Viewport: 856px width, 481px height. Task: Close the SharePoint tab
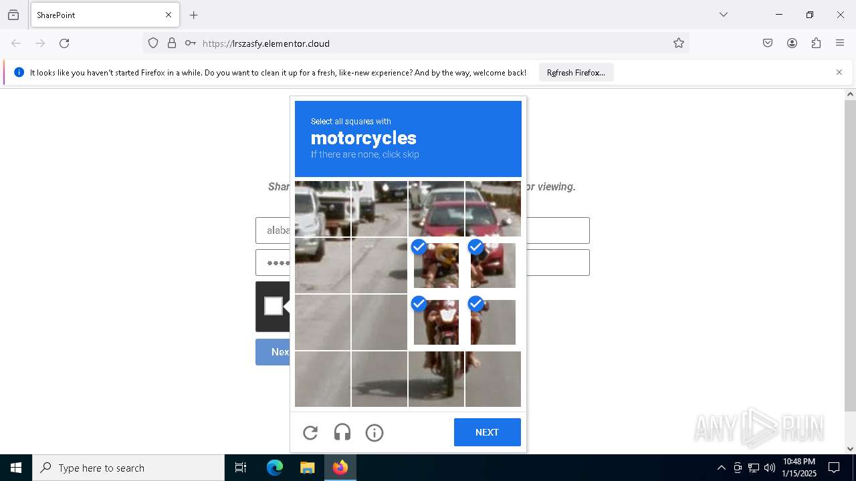169,15
